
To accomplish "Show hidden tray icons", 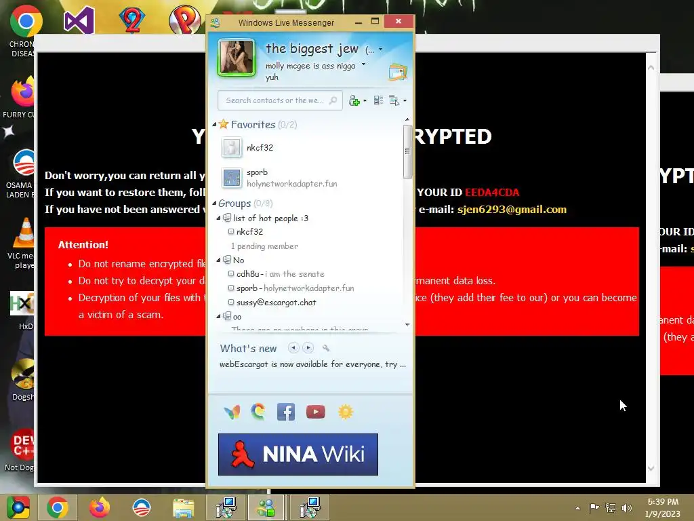I will [x=577, y=508].
